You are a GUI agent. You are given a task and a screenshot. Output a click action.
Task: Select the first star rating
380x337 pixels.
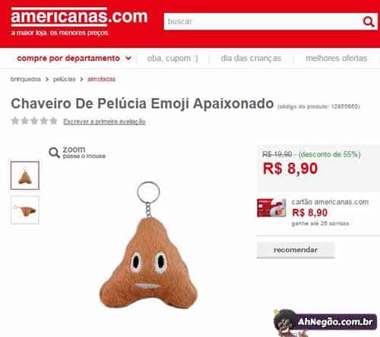coord(15,121)
